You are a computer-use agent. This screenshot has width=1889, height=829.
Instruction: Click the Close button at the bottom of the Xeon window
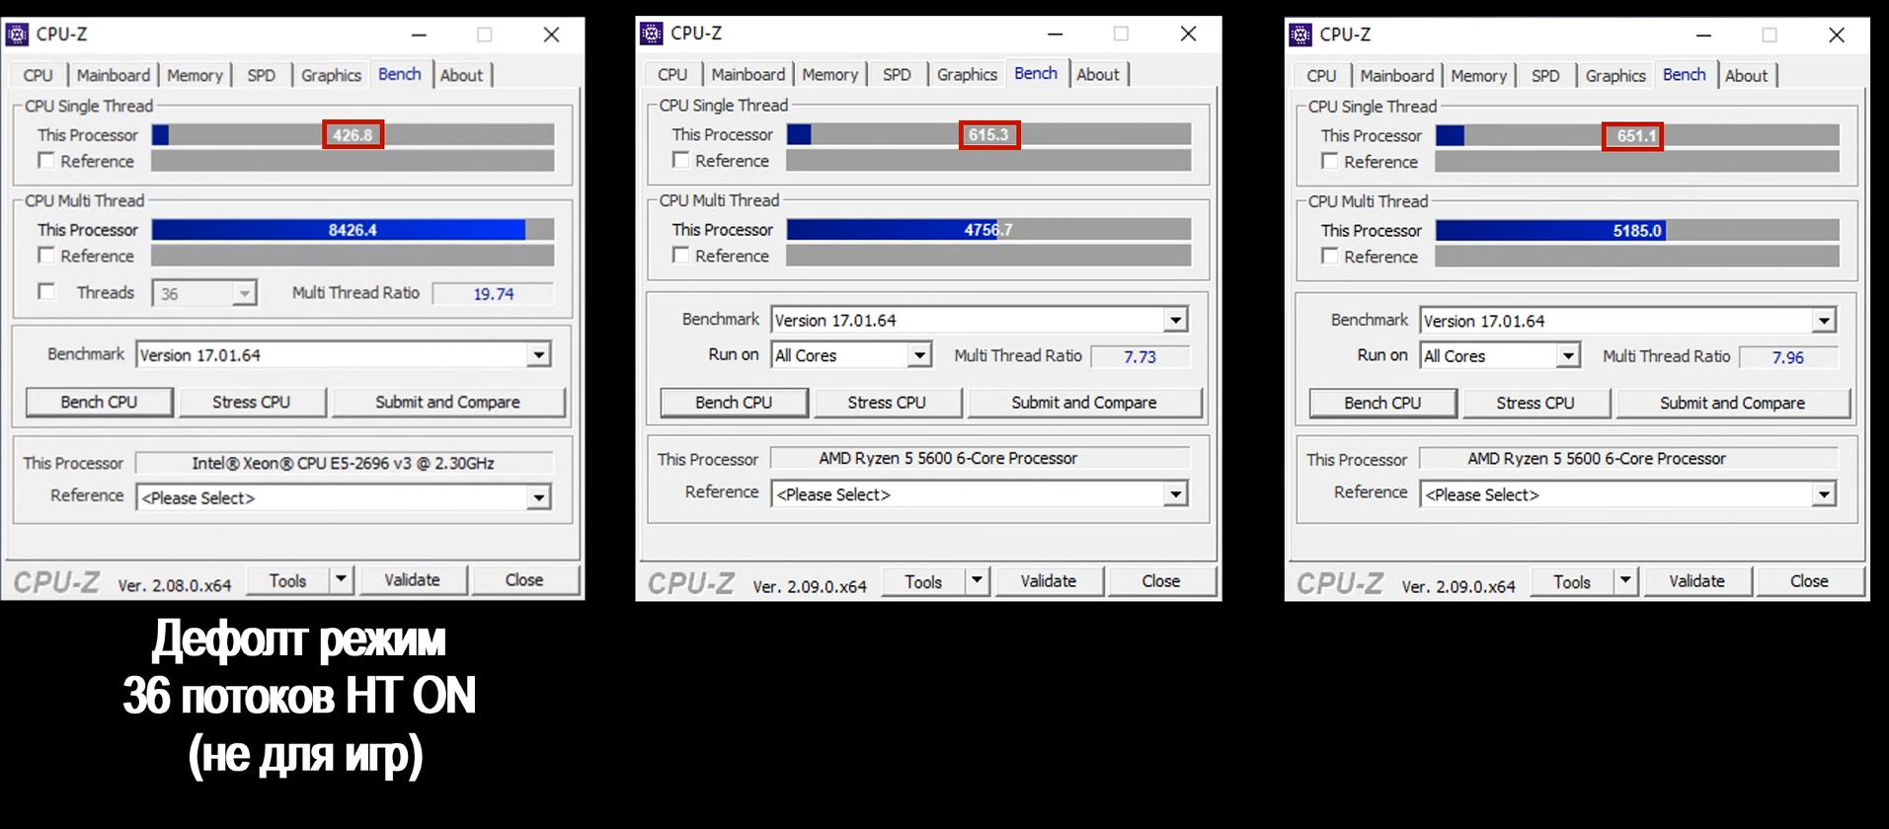tap(524, 579)
